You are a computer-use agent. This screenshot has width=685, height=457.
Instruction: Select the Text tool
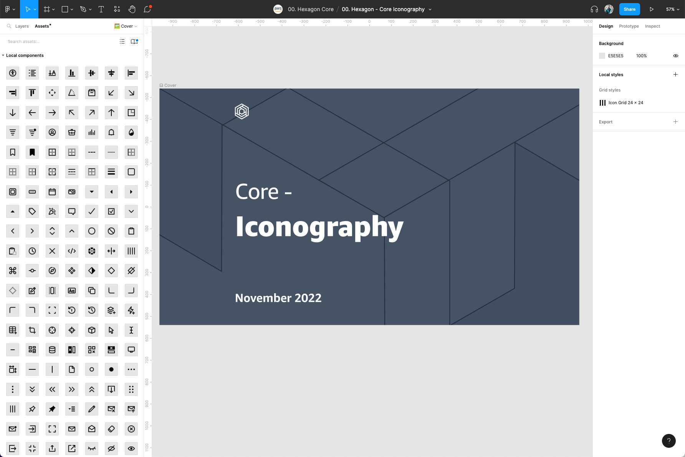[101, 9]
